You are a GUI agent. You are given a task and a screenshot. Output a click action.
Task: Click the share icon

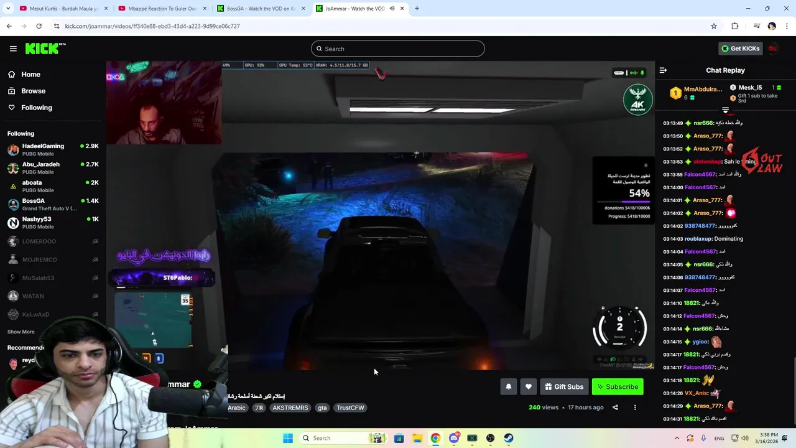pyautogui.click(x=615, y=408)
